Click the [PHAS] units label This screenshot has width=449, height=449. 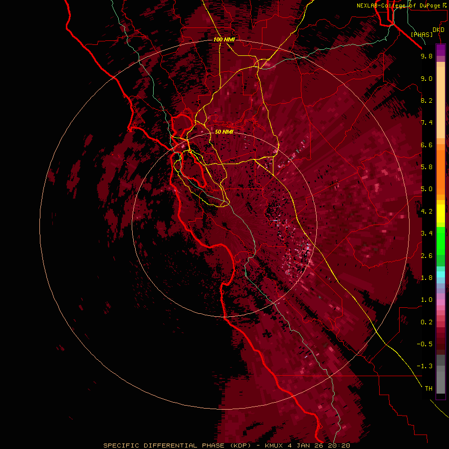click(x=422, y=34)
